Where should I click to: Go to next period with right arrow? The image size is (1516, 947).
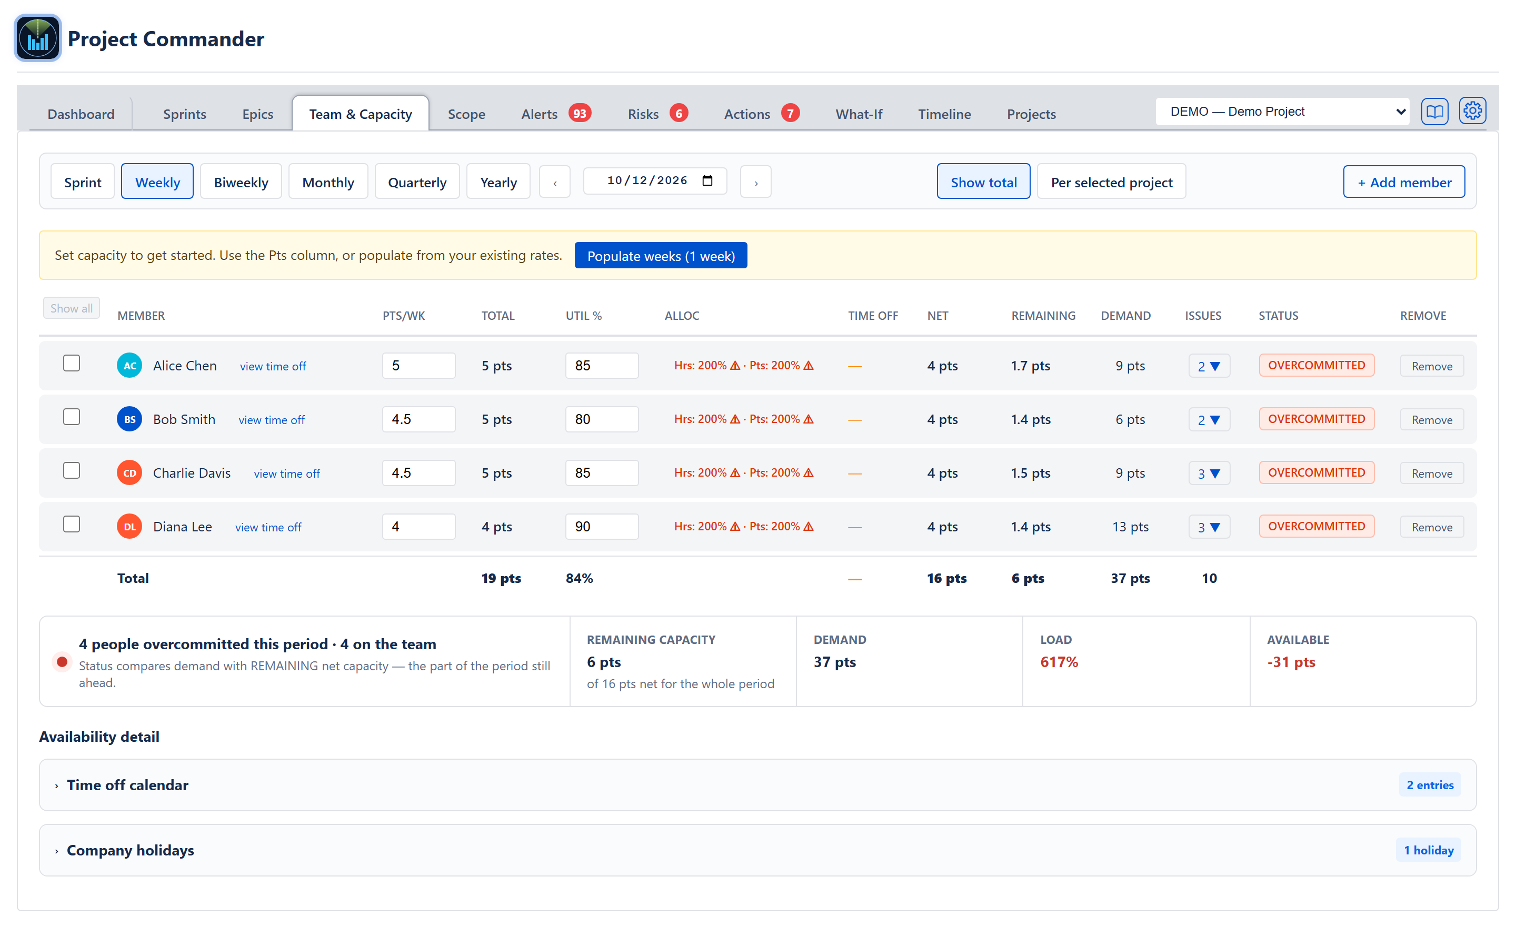point(755,182)
